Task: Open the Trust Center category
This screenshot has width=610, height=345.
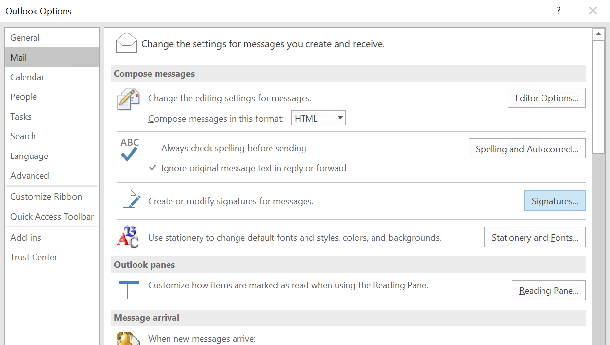Action: click(x=34, y=257)
